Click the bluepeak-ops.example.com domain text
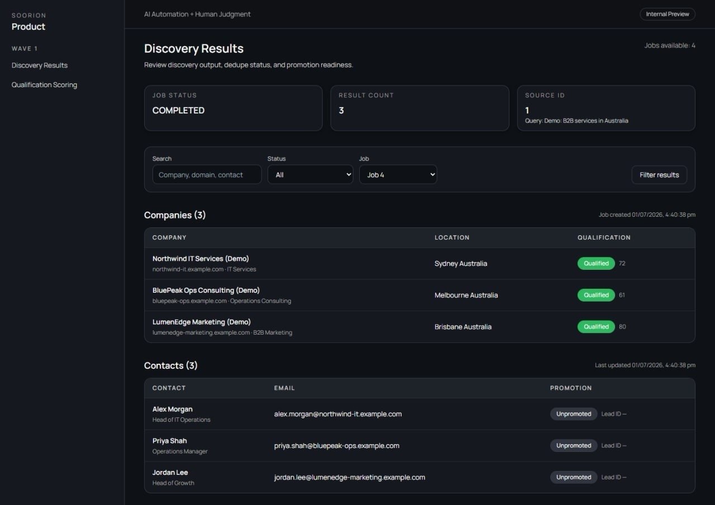The height and width of the screenshot is (505, 715). coord(190,301)
